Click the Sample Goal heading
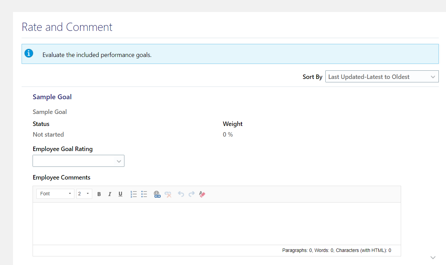Image resolution: width=446 pixels, height=265 pixels. point(52,97)
